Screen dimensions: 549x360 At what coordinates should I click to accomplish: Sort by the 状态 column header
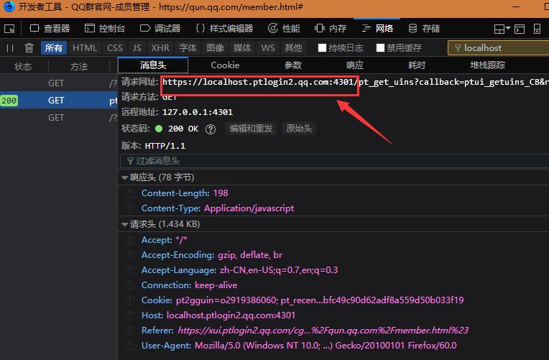tap(23, 66)
